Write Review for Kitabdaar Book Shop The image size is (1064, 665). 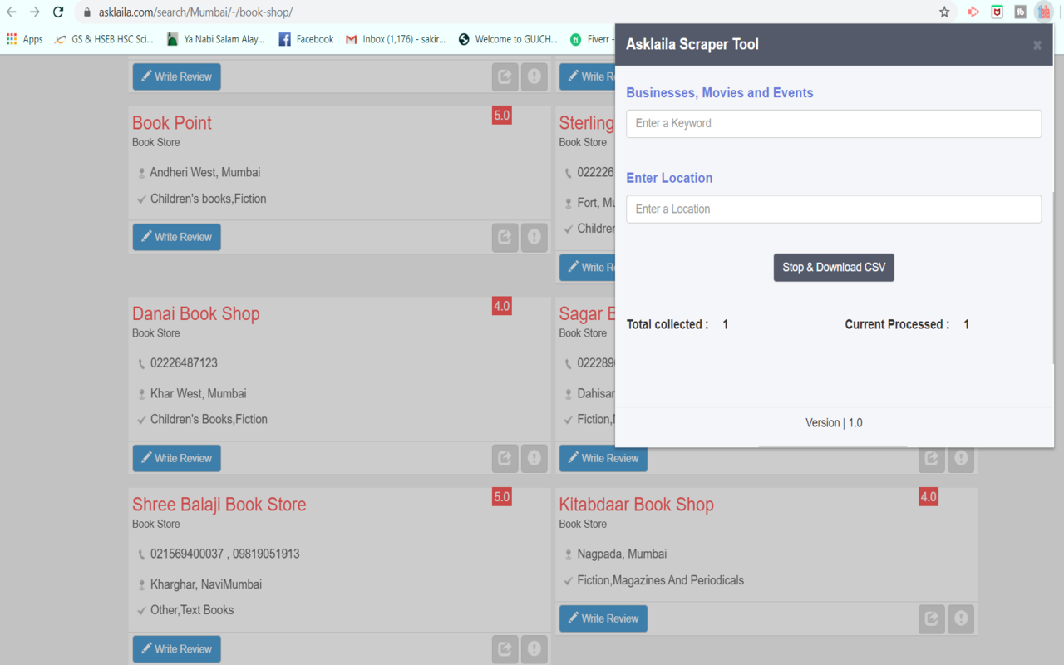[x=603, y=618]
